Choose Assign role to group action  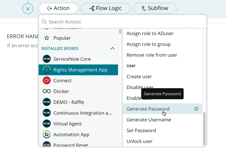(163, 44)
